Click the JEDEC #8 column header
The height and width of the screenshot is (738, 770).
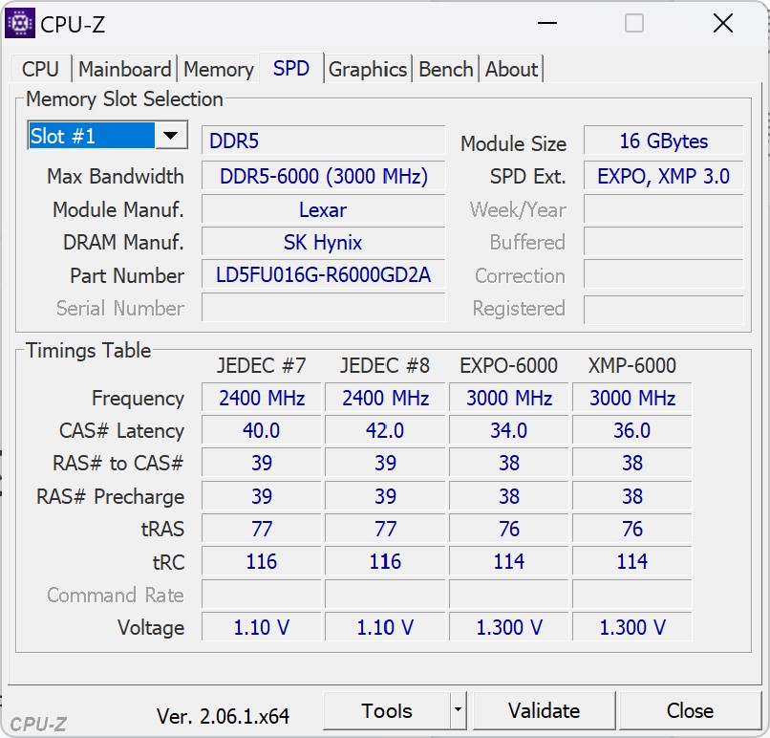point(385,365)
